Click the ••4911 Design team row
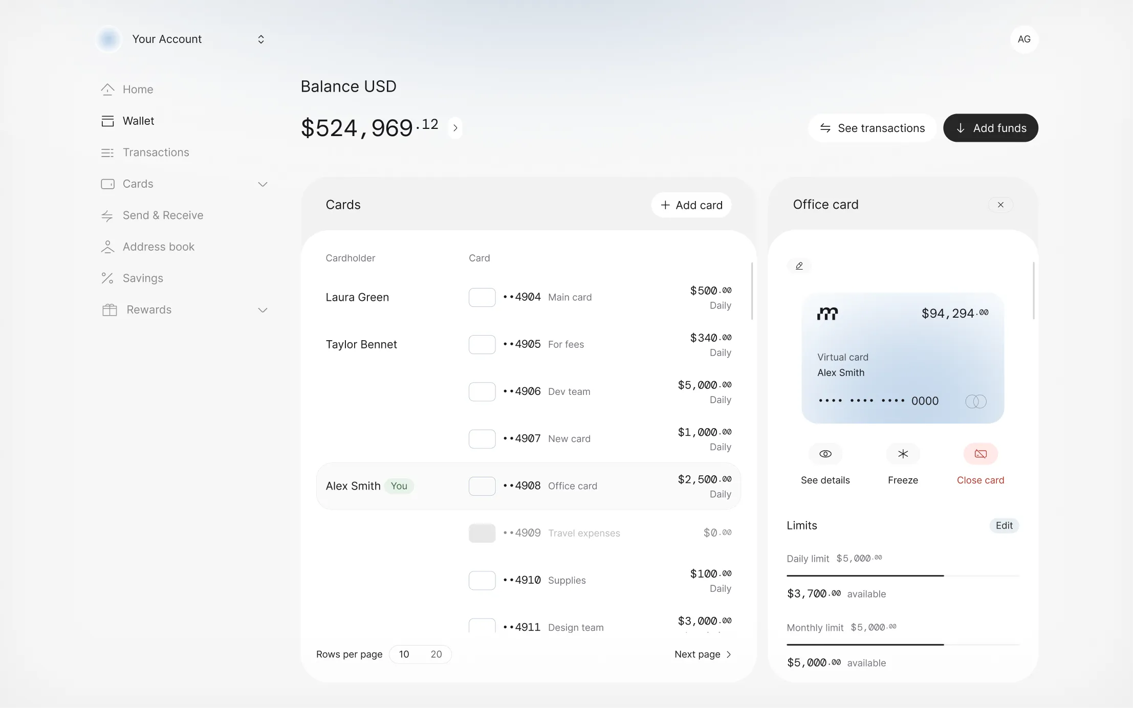1133x708 pixels. (x=529, y=625)
